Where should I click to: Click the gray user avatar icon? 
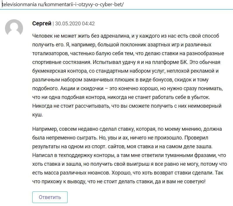click(14, 28)
